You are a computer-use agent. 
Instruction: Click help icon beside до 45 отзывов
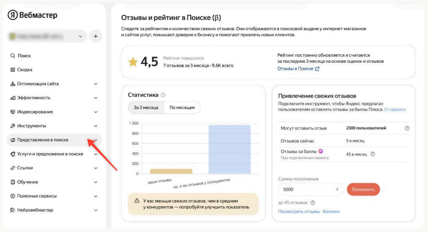pos(313,203)
